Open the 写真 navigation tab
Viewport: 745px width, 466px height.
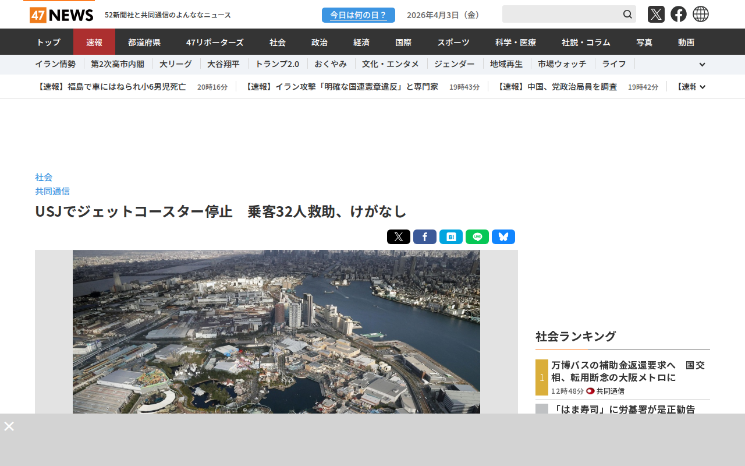(x=644, y=42)
